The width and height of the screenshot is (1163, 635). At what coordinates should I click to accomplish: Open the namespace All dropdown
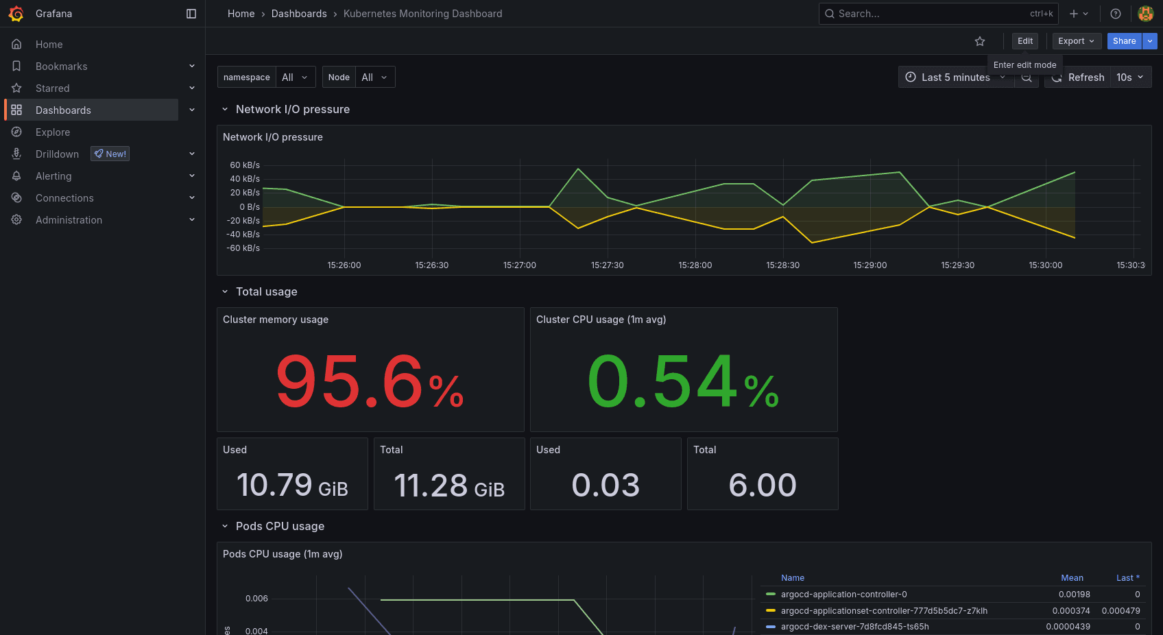(x=295, y=77)
